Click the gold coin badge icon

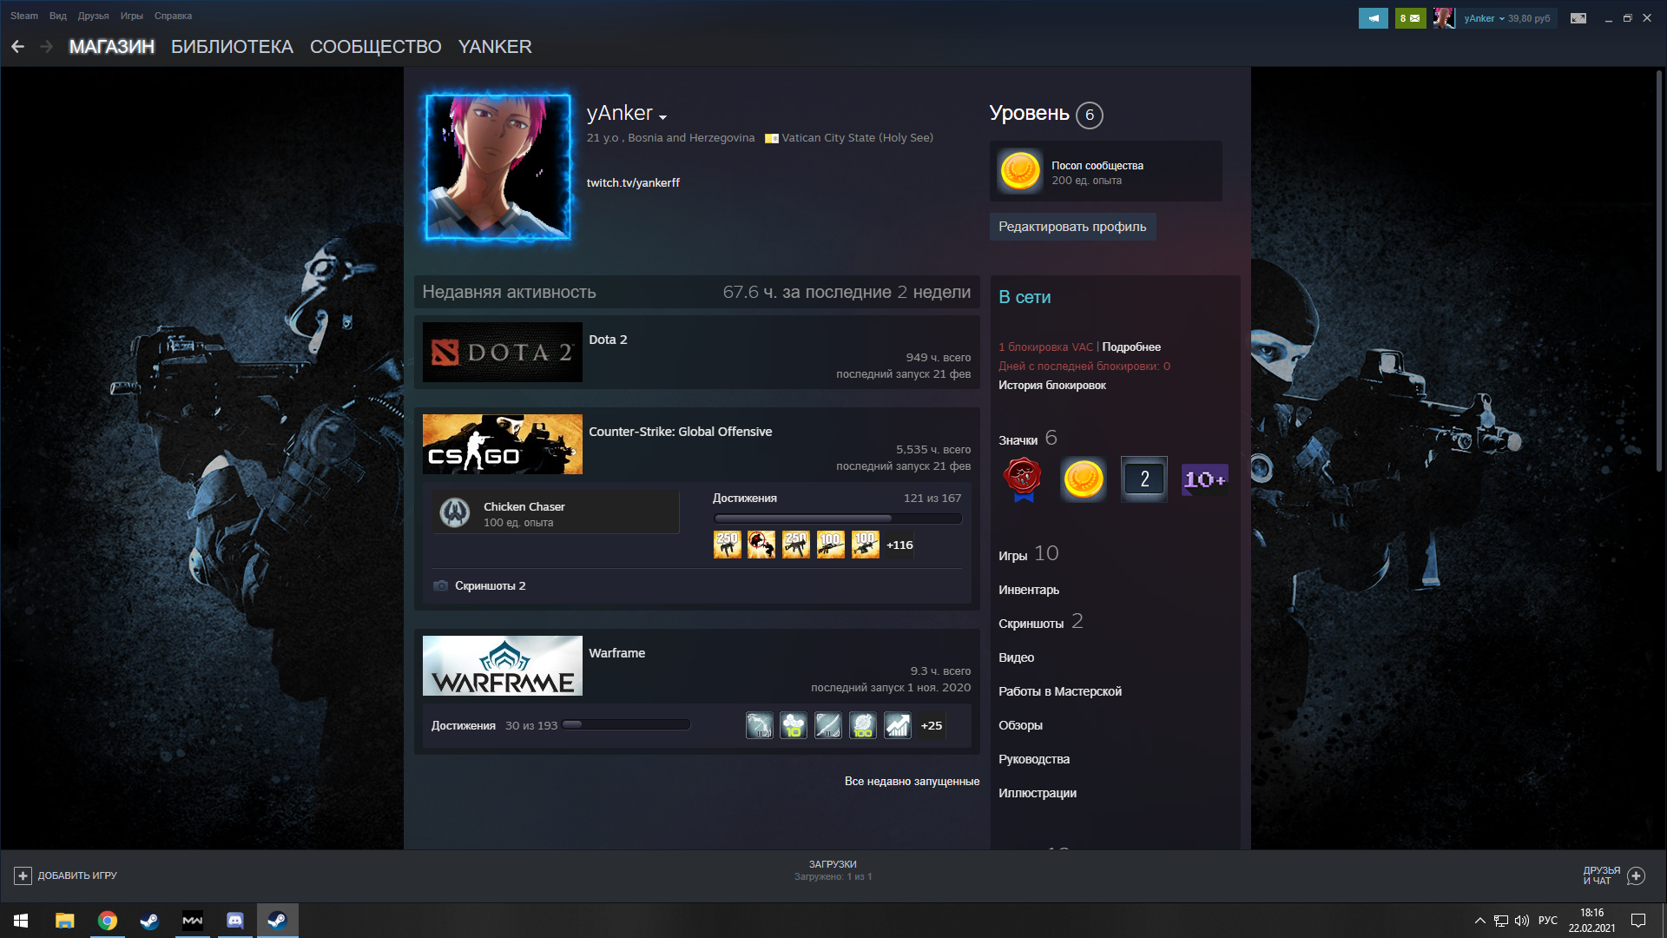[1083, 477]
